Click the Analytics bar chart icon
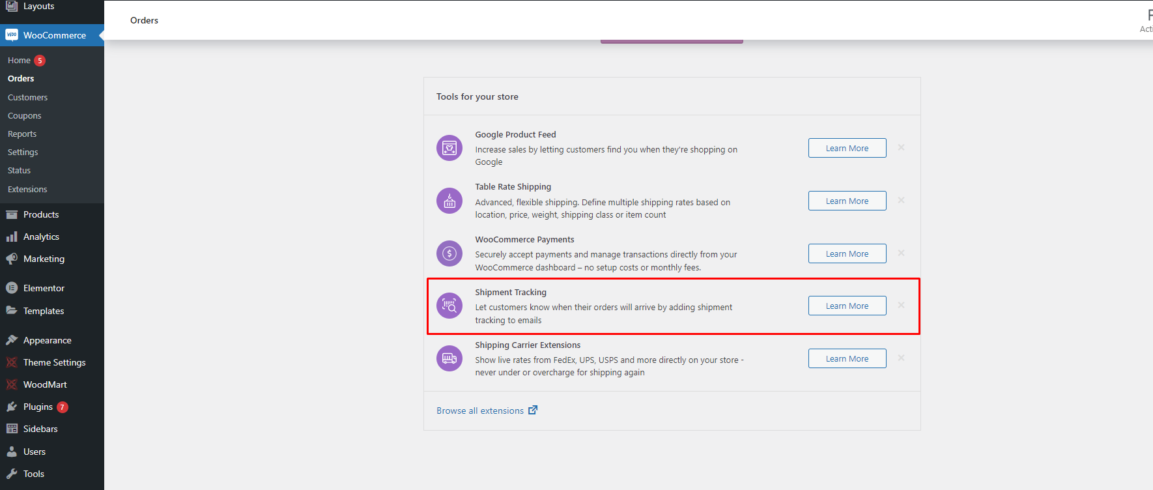 [x=12, y=237]
